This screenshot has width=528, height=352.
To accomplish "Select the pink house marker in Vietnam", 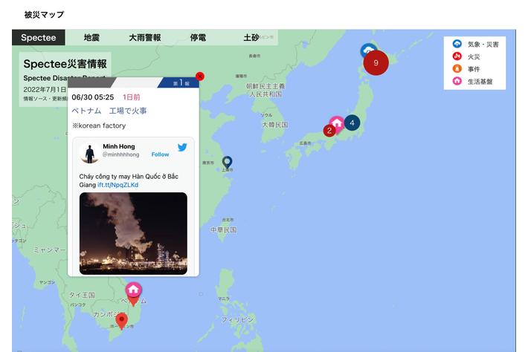I will [133, 290].
